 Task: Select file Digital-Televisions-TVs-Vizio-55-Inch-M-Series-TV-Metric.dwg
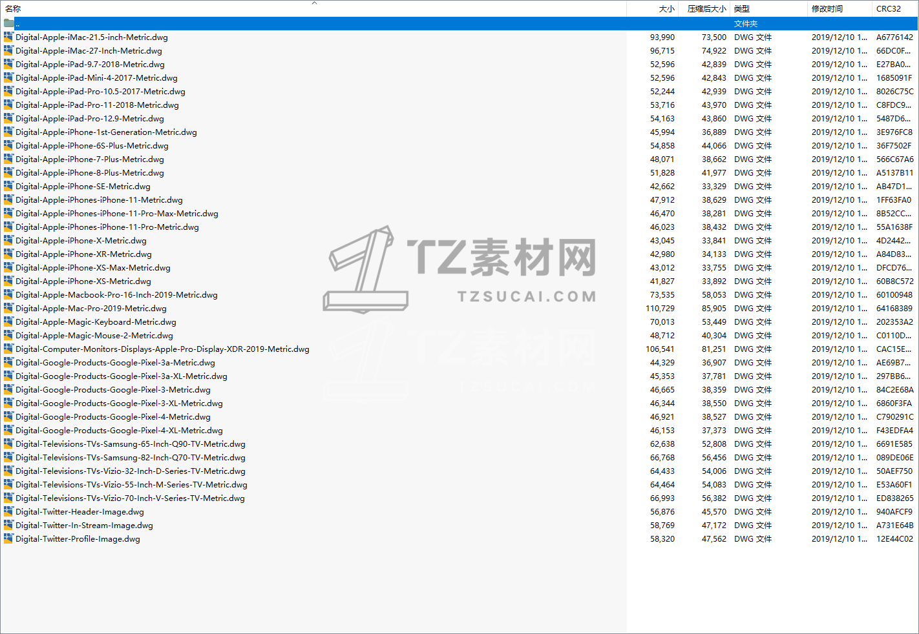pyautogui.click(x=132, y=485)
